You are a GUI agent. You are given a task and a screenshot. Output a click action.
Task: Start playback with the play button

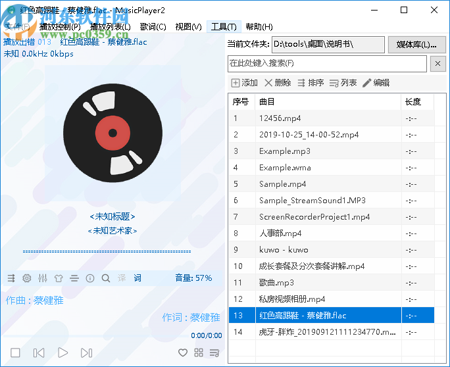(x=63, y=353)
